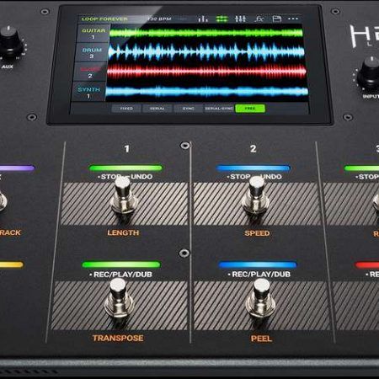Switch to SYNC loop mode

(x=188, y=109)
